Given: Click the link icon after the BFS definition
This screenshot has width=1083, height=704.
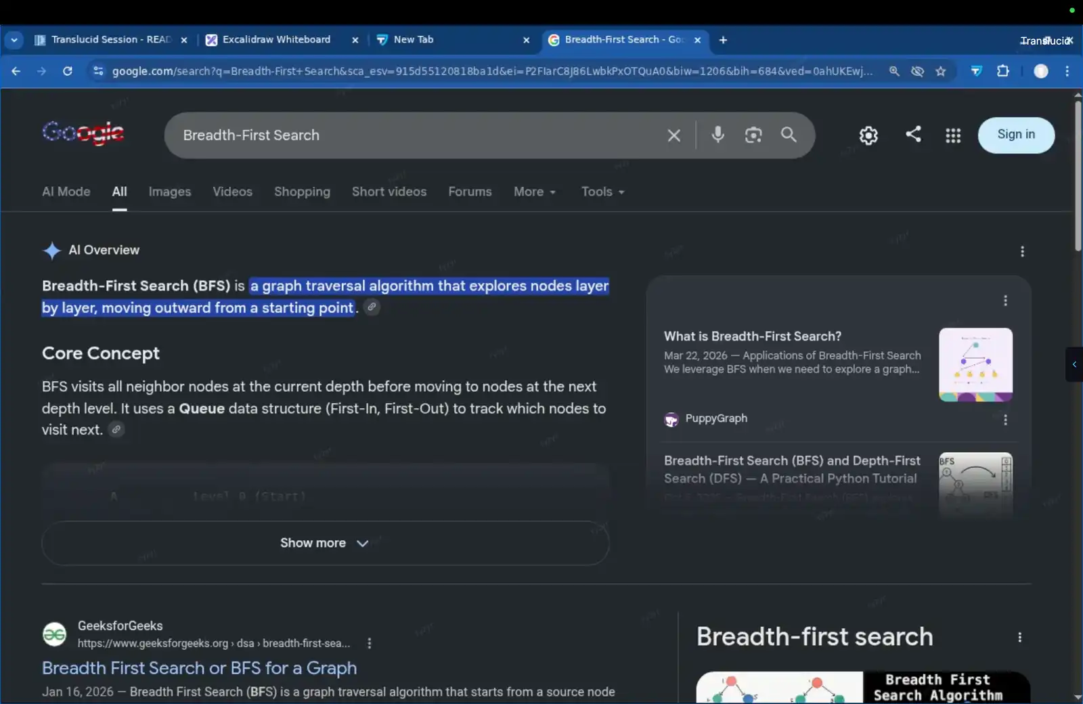Looking at the screenshot, I should pos(372,307).
